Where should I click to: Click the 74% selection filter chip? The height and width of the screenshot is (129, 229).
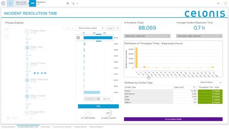pyautogui.click(x=33, y=3)
